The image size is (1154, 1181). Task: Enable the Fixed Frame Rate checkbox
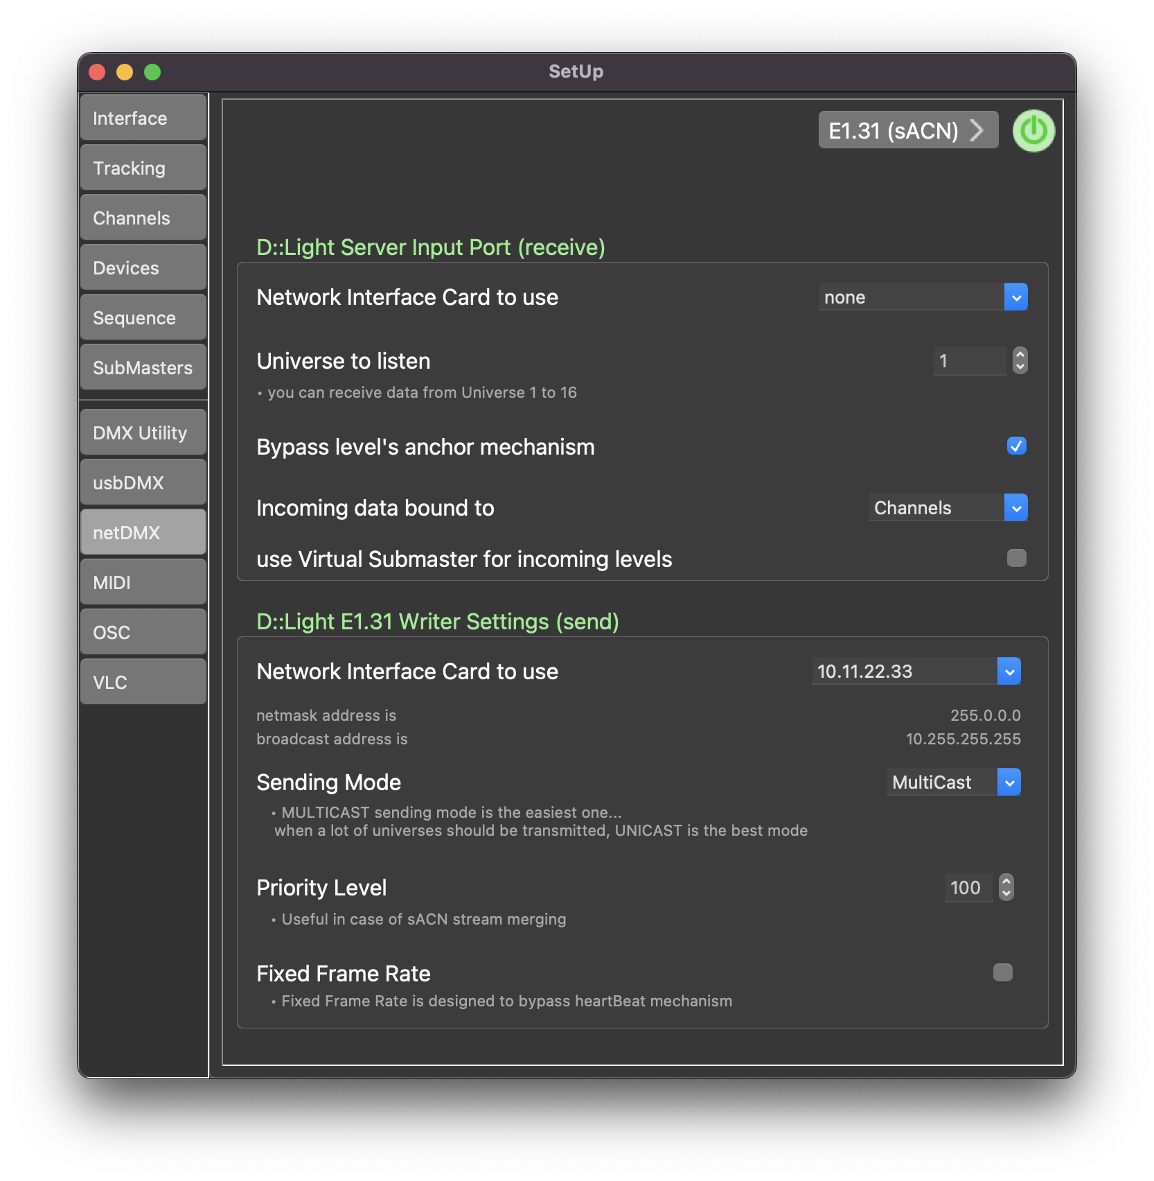tap(1002, 973)
